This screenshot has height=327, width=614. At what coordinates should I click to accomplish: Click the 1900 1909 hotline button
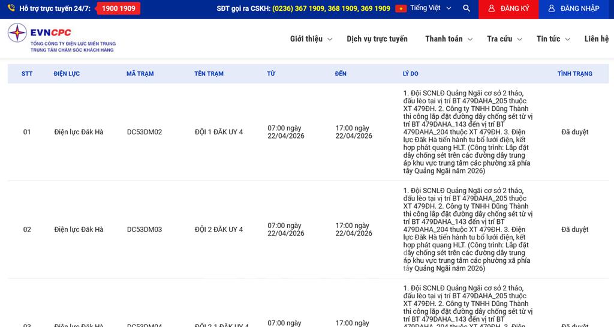point(118,8)
